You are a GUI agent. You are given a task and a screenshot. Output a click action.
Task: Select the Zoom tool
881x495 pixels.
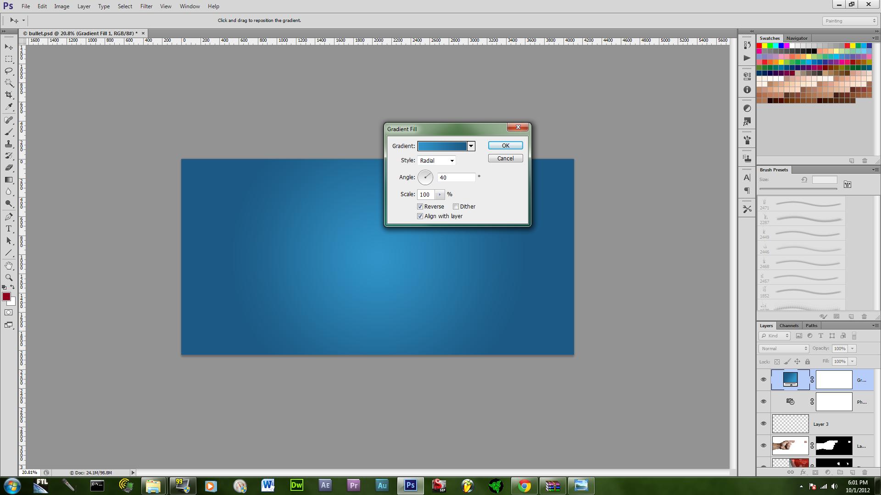click(x=8, y=277)
